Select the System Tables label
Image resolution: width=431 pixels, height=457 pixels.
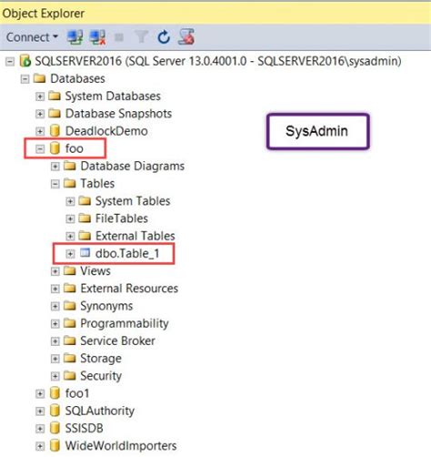[x=133, y=201]
